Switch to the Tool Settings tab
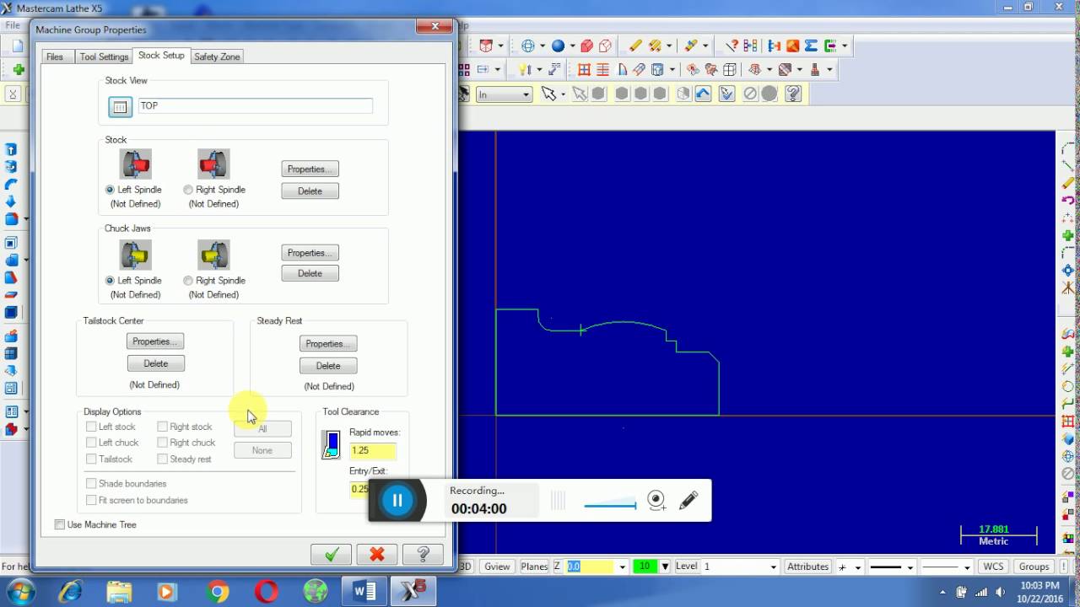This screenshot has height=607, width=1080. (x=104, y=56)
